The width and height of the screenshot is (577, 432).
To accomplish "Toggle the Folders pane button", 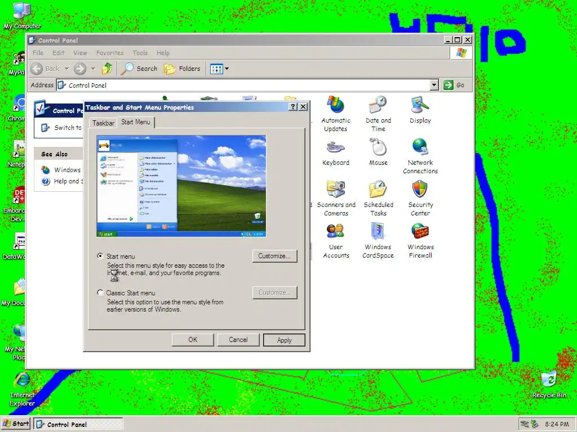I will point(182,68).
